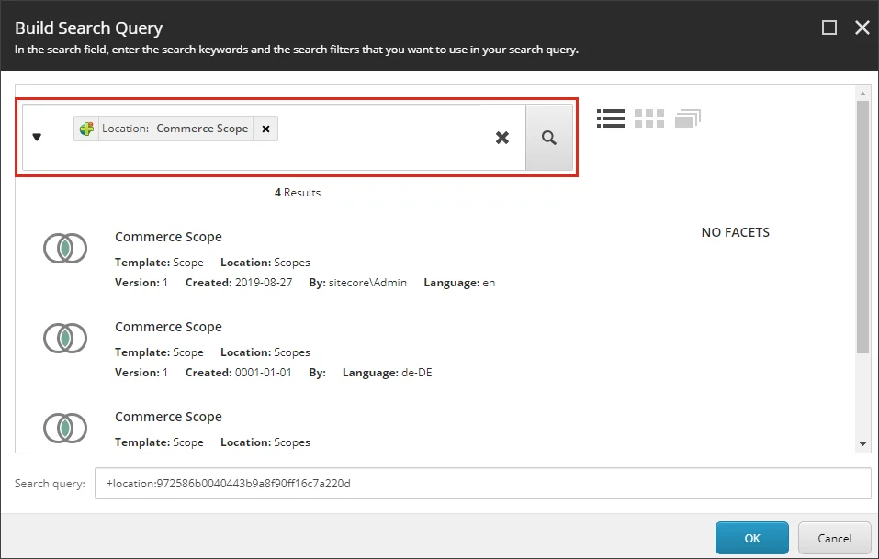This screenshot has width=879, height=559.
Task: Select third Commerce Scope result icon
Action: (65, 428)
